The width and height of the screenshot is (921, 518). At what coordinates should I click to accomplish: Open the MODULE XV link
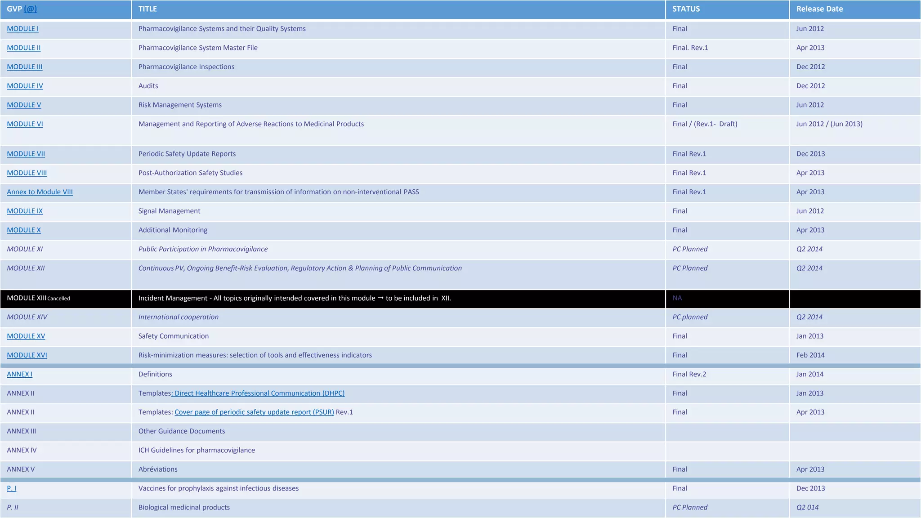tap(26, 336)
